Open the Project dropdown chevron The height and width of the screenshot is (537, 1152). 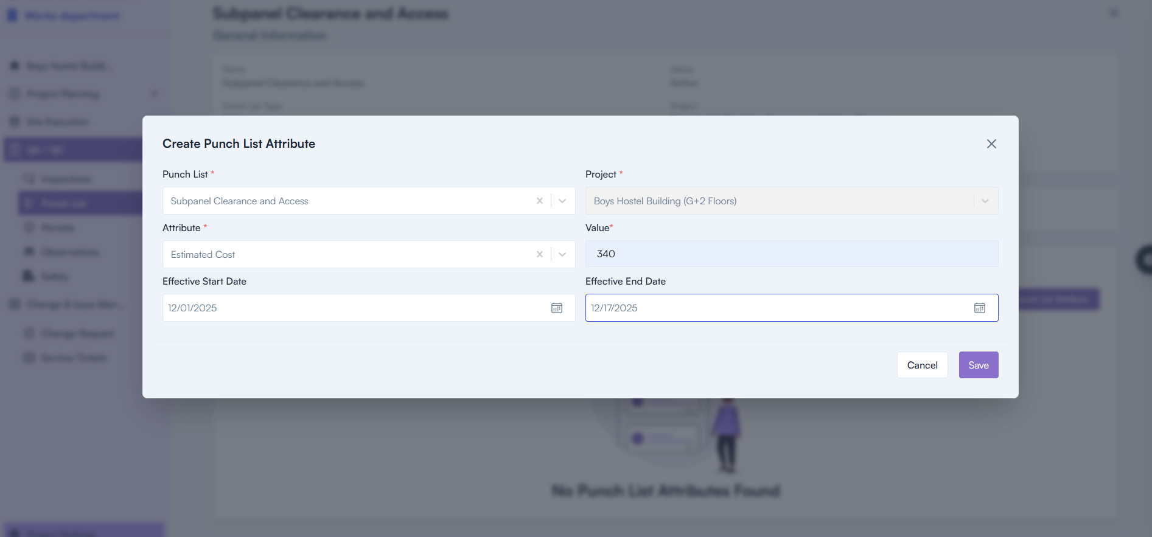pyautogui.click(x=985, y=201)
